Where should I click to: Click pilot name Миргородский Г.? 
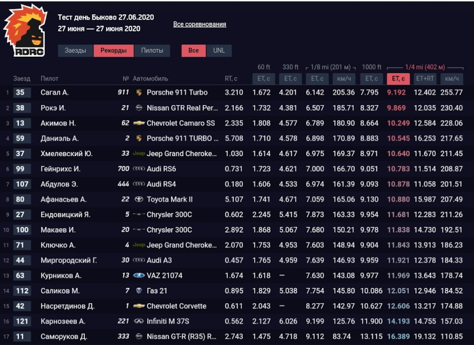(x=69, y=260)
